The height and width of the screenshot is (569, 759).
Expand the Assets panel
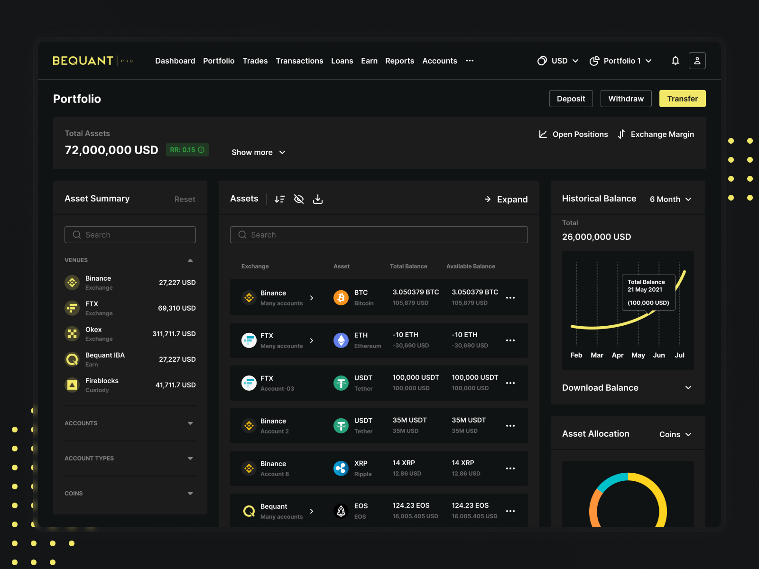pos(506,199)
